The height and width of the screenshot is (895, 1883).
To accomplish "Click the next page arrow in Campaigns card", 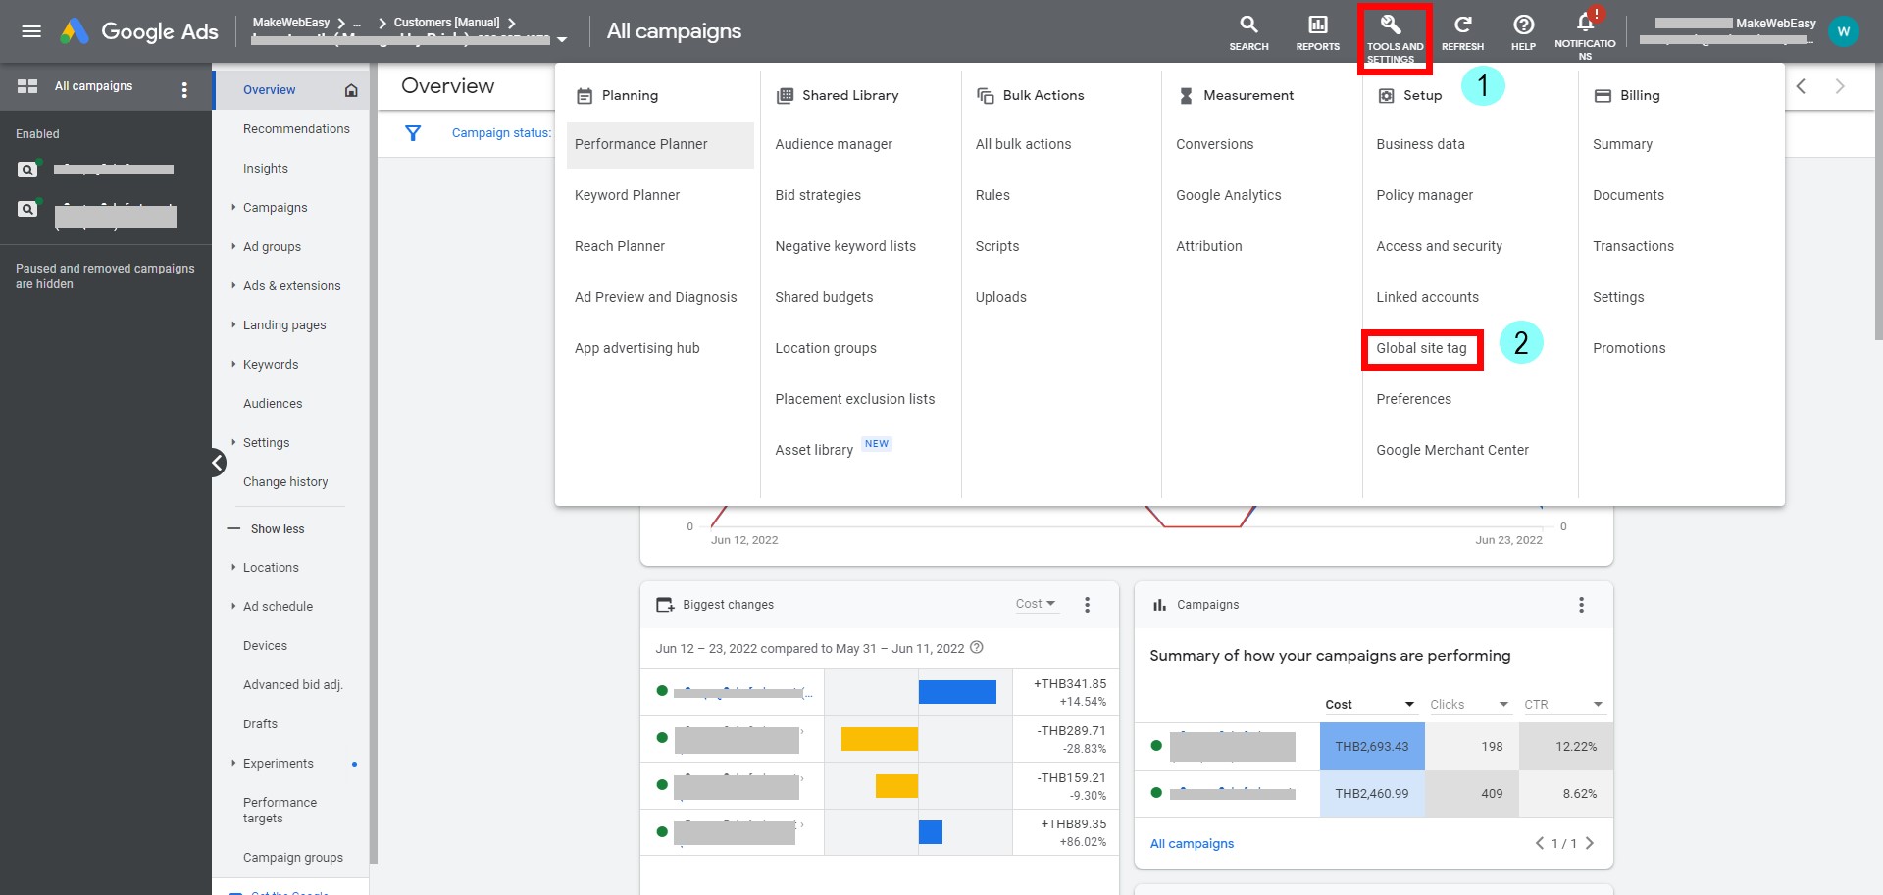I will (x=1590, y=843).
